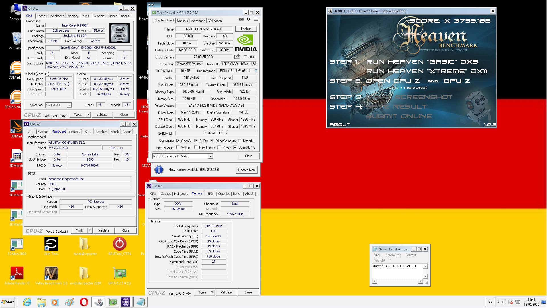Screen dimensions: 547x308
Task: Click the Lookup button in GPU-Z
Action: tap(246, 29)
